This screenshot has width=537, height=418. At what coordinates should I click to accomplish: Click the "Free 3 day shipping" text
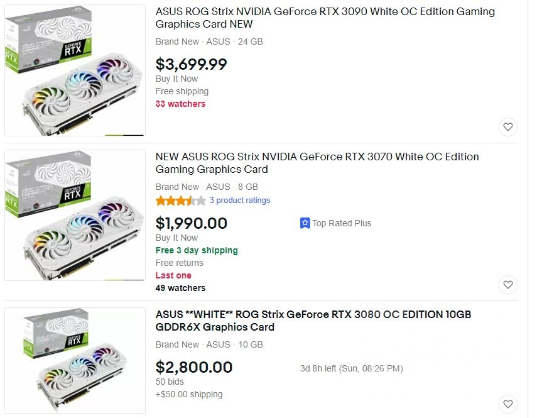point(197,250)
